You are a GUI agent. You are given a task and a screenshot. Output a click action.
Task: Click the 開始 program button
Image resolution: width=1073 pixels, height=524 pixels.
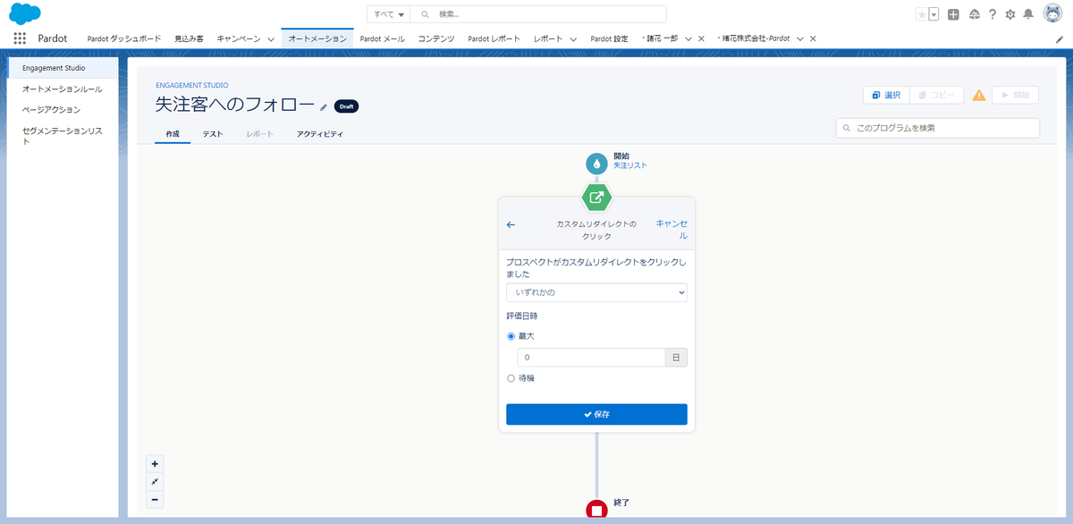coord(1015,95)
